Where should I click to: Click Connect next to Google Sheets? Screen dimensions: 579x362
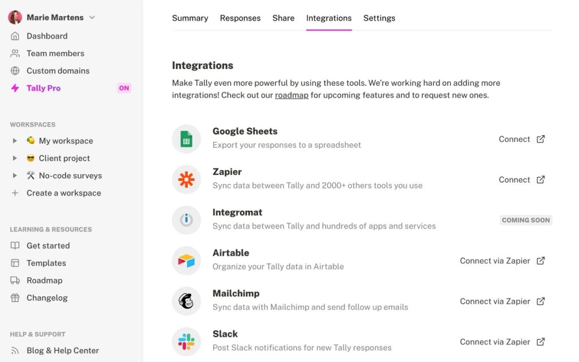[x=514, y=139]
